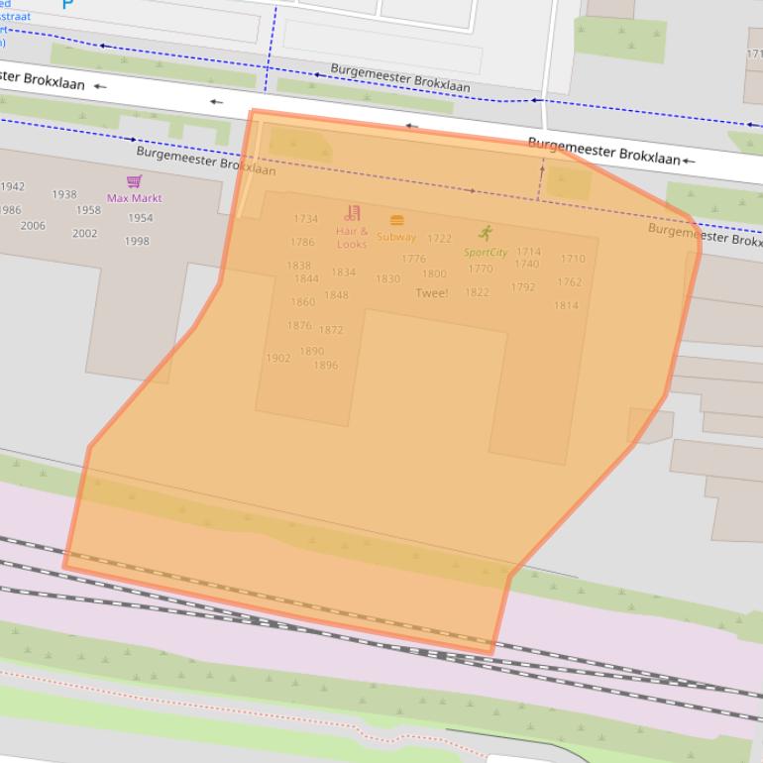Select house number 1896
Image resolution: width=763 pixels, height=763 pixels.
[x=325, y=365]
